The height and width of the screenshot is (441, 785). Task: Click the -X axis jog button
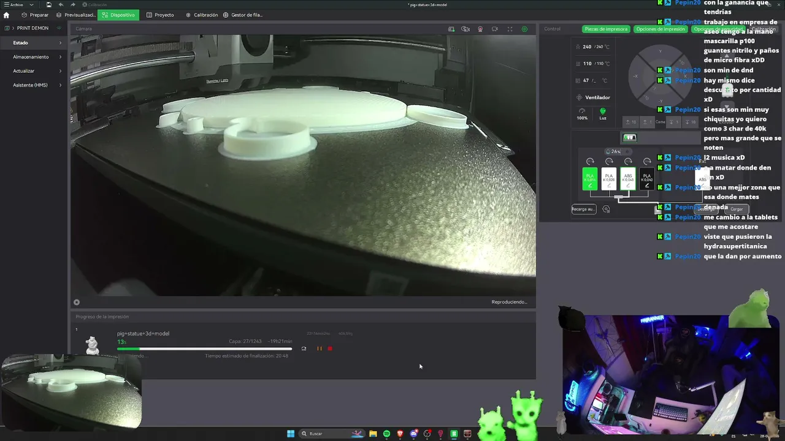click(636, 76)
